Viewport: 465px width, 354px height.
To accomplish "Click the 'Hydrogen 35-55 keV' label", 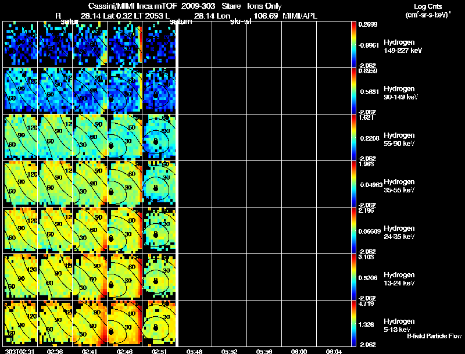I will click(399, 186).
